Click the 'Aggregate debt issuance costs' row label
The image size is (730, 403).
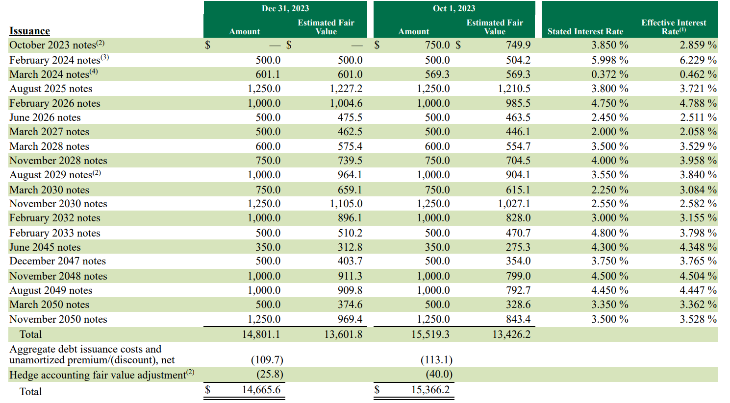click(x=92, y=355)
